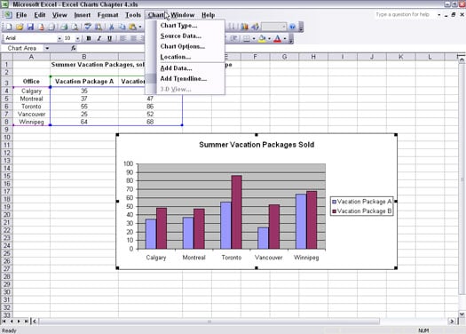Click the Save floppy disk icon
This screenshot has width=466, height=334.
[x=30, y=27]
